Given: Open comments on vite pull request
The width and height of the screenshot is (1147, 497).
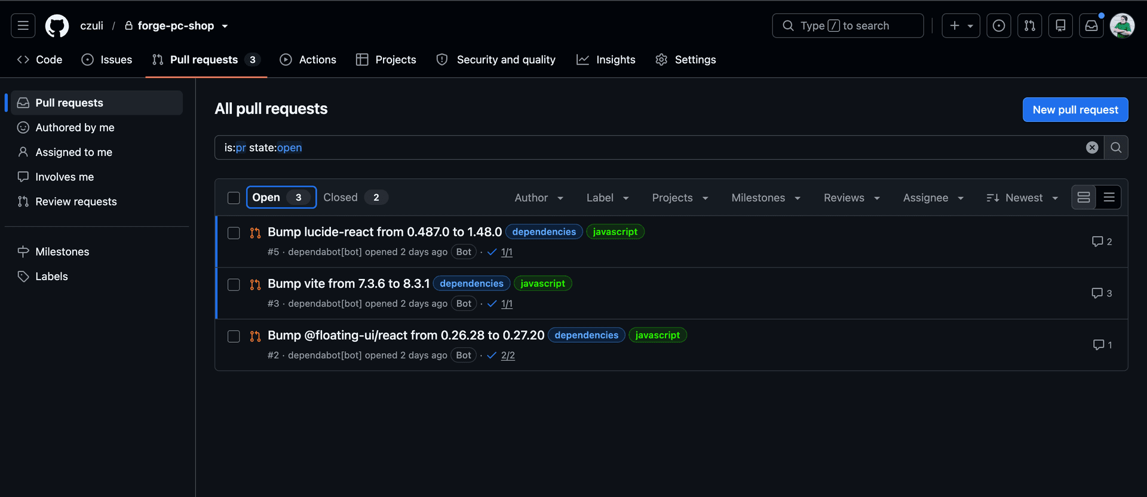Looking at the screenshot, I should (1102, 293).
